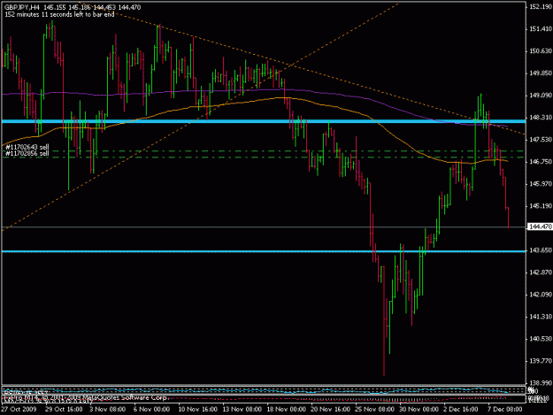Click the 145.190 price axis label

point(541,206)
